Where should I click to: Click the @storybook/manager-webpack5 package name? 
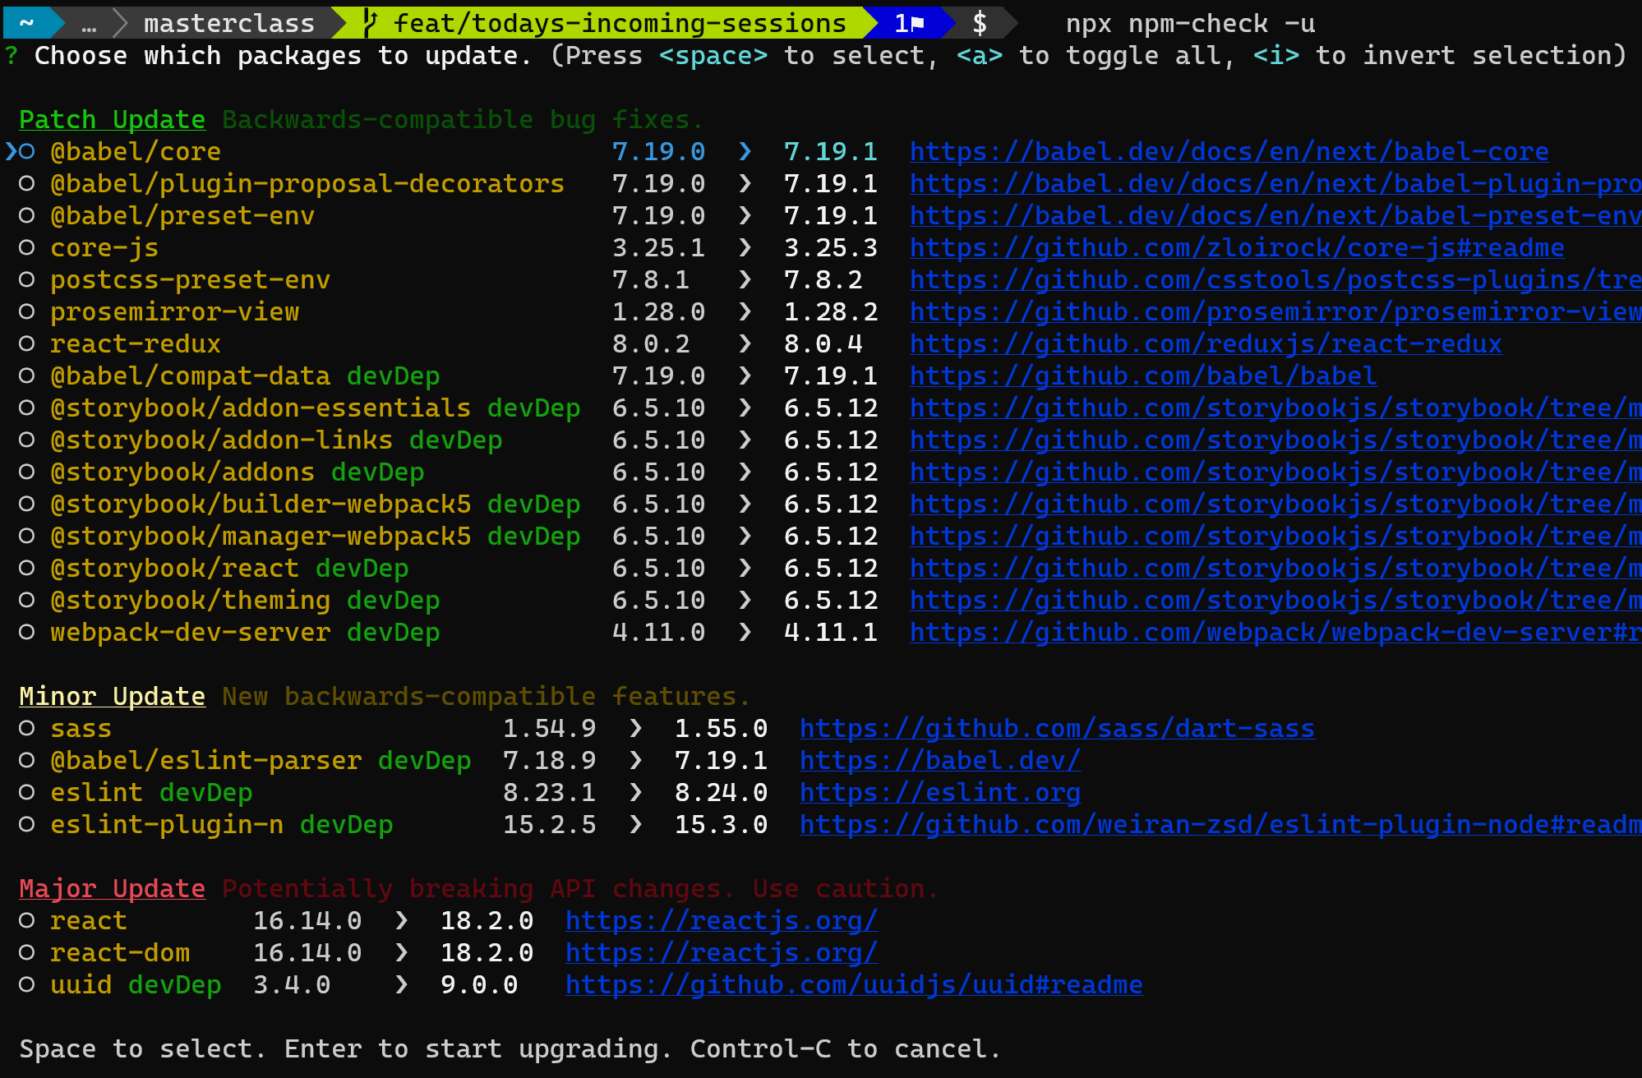coord(261,537)
